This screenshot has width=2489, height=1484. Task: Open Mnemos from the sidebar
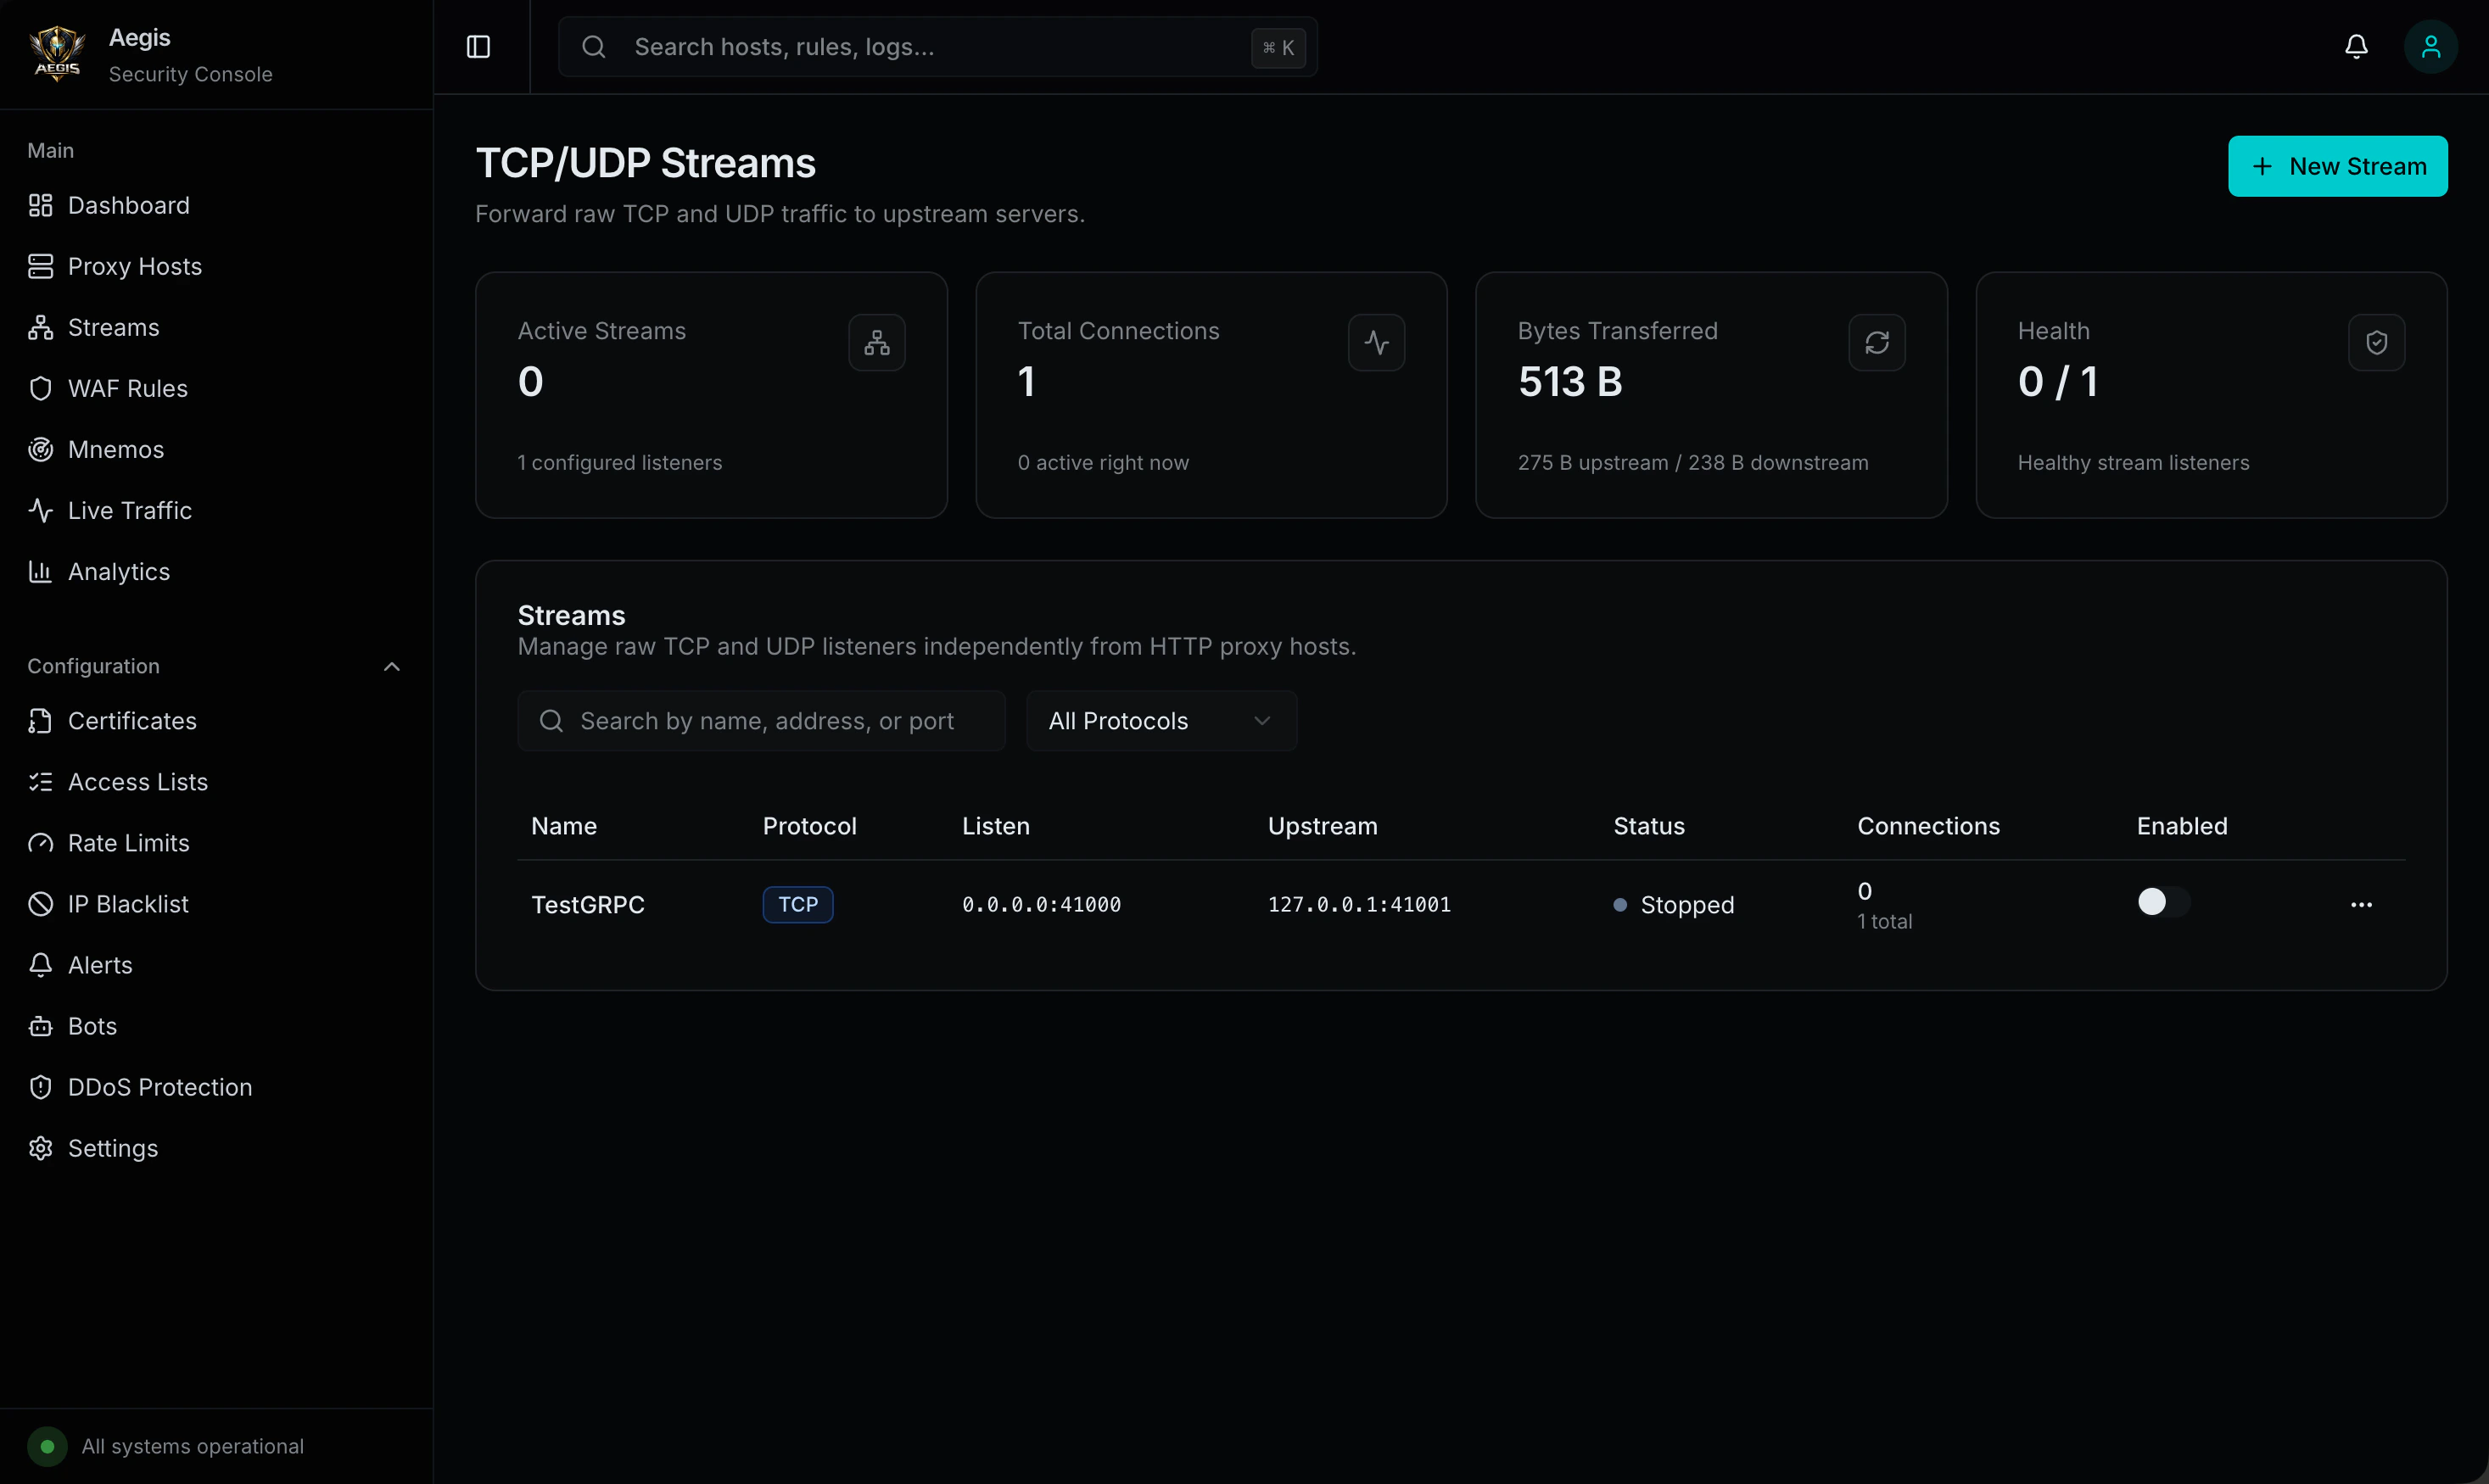[115, 449]
